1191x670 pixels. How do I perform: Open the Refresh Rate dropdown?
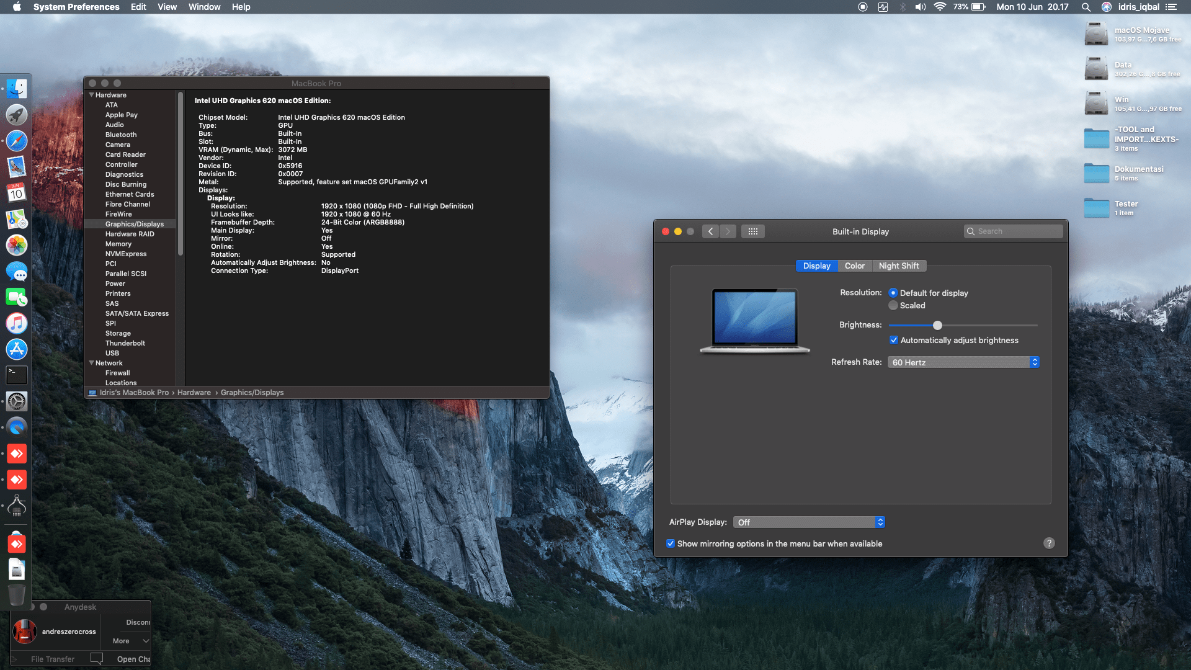(963, 362)
